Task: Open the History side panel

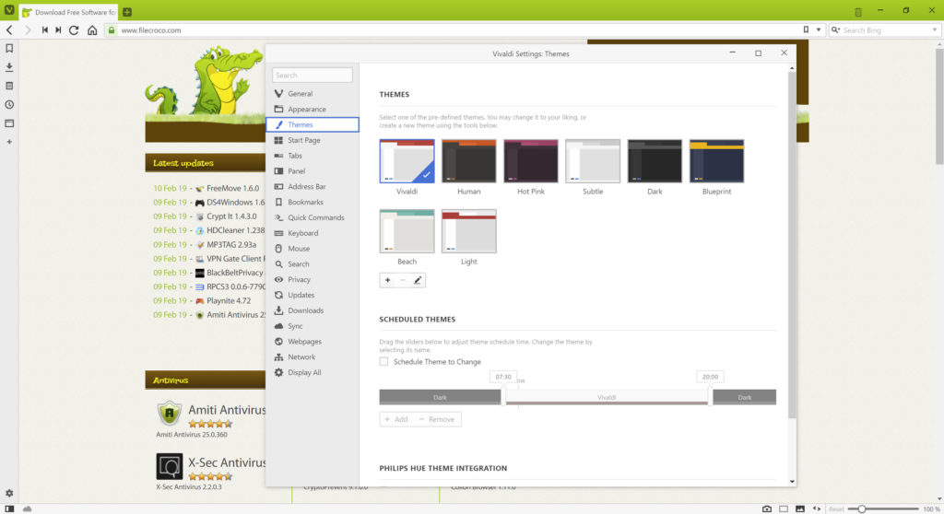Action: (x=9, y=105)
